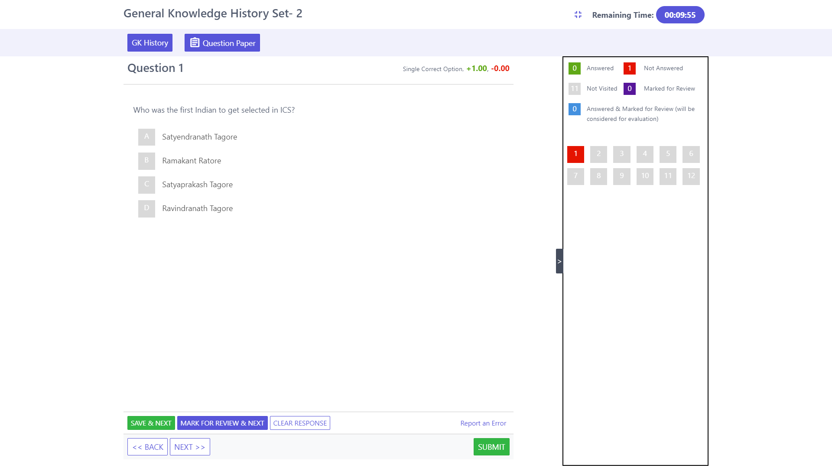Click MARK FOR REVIEW & NEXT
This screenshot has height=468, width=832.
(222, 423)
